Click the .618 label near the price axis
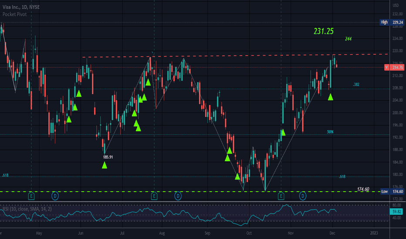406x239 pixels. (x=342, y=176)
